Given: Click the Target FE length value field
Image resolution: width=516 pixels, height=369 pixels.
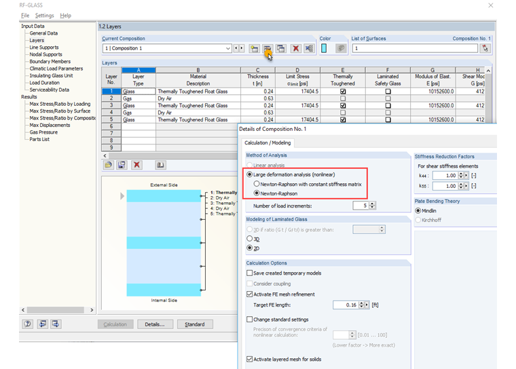Looking at the screenshot, I should coord(346,305).
